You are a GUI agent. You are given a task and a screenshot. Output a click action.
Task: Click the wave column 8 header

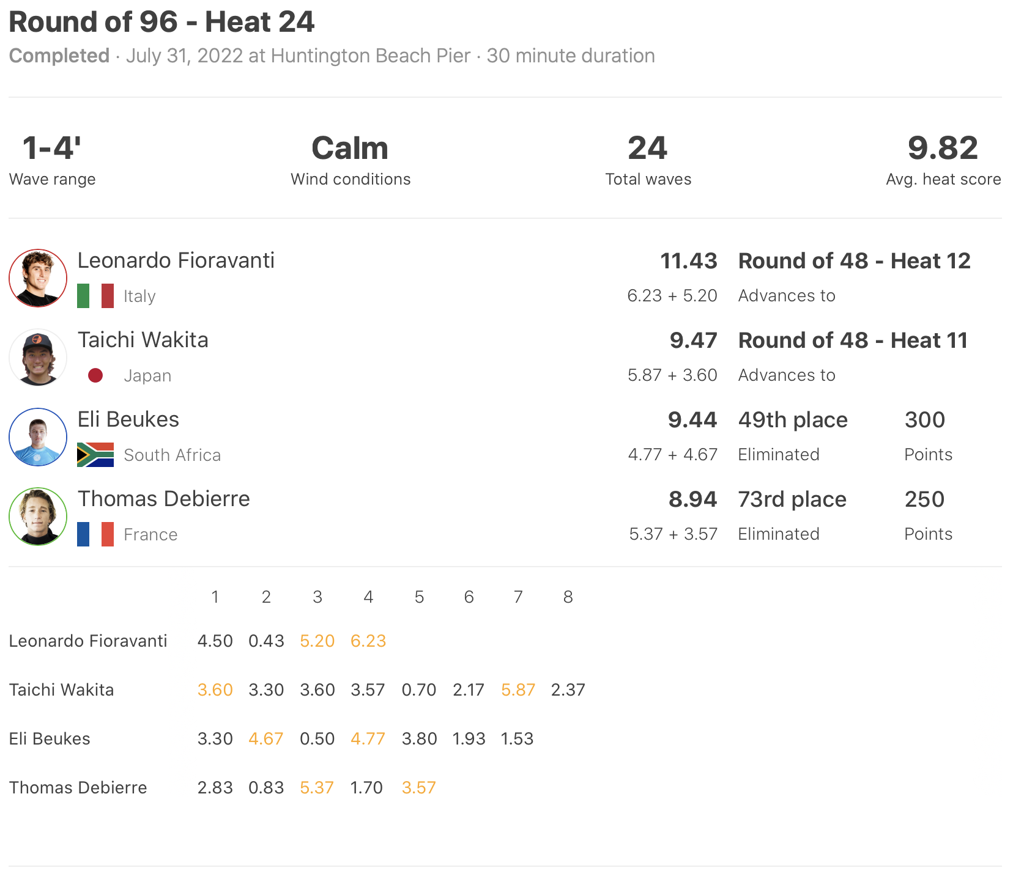click(x=568, y=597)
